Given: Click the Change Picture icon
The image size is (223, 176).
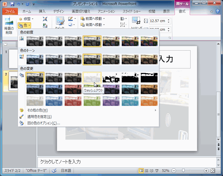Looking at the screenshot, I should coord(45,25).
